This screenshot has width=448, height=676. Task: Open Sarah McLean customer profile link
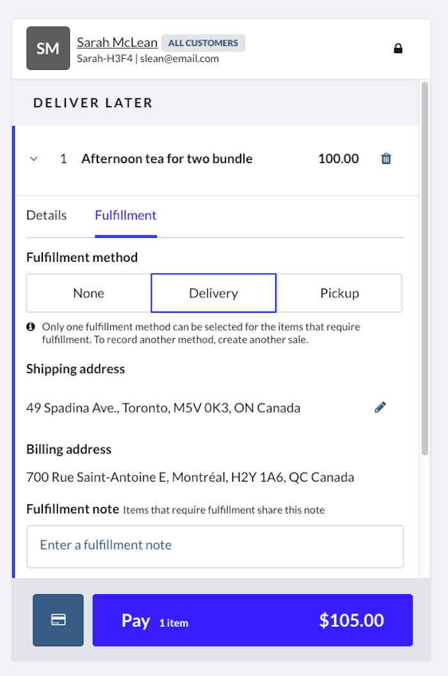[117, 42]
